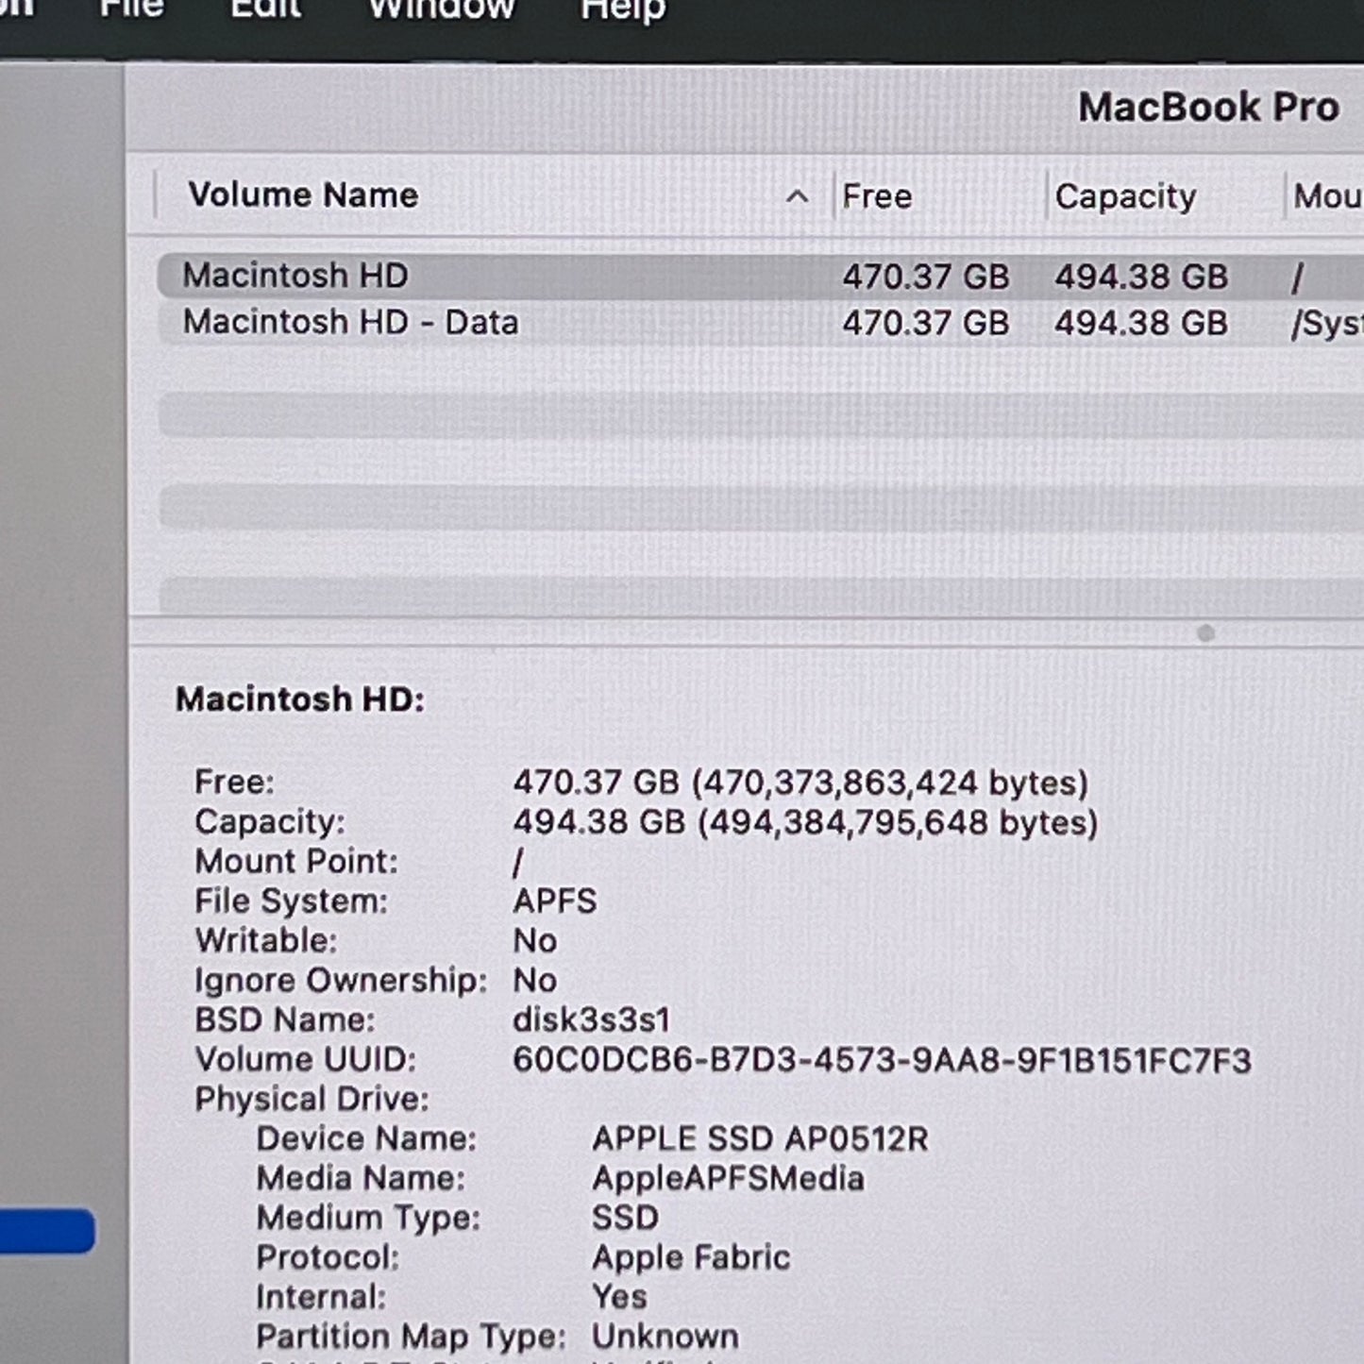Select the Macintosh HD - Data row
The width and height of the screenshot is (1364, 1364).
click(350, 323)
